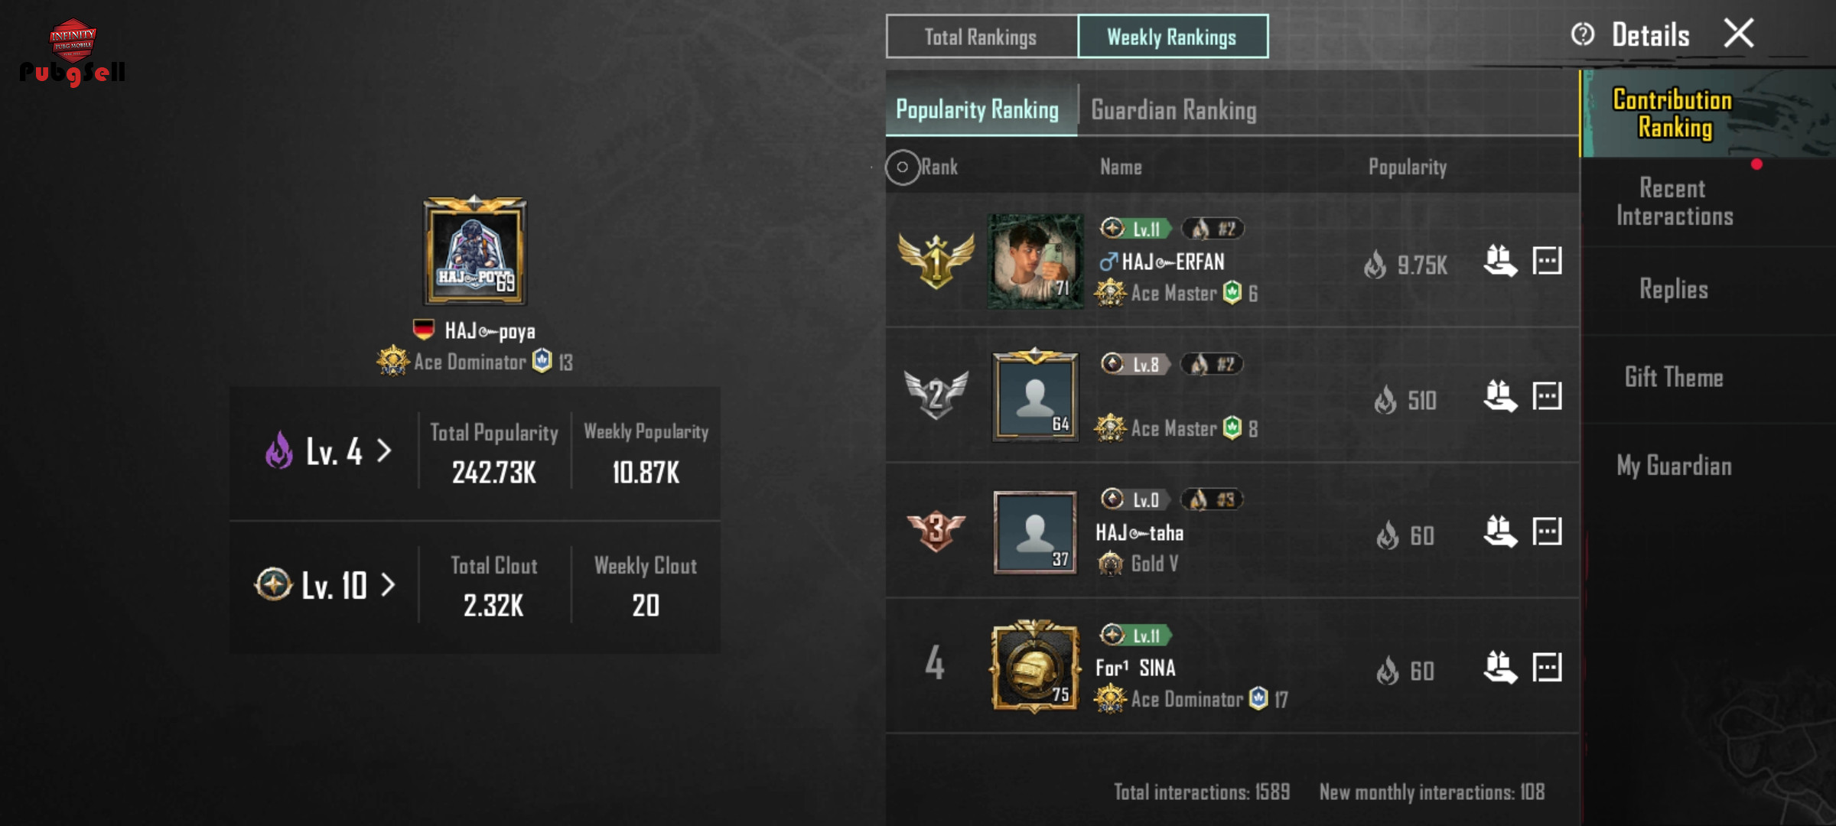
Task: Open Recent Interactions in the sidebar
Action: pos(1674,203)
